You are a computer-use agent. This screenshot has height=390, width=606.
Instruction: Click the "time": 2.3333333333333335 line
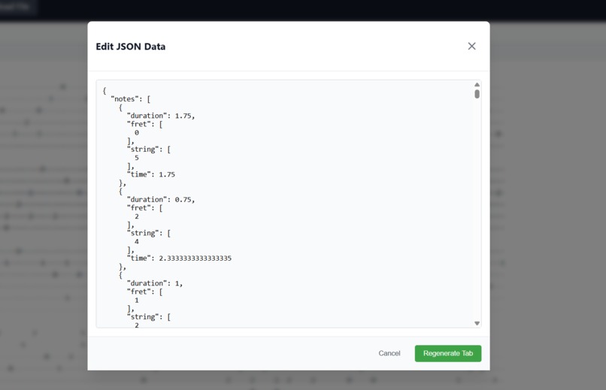180,258
